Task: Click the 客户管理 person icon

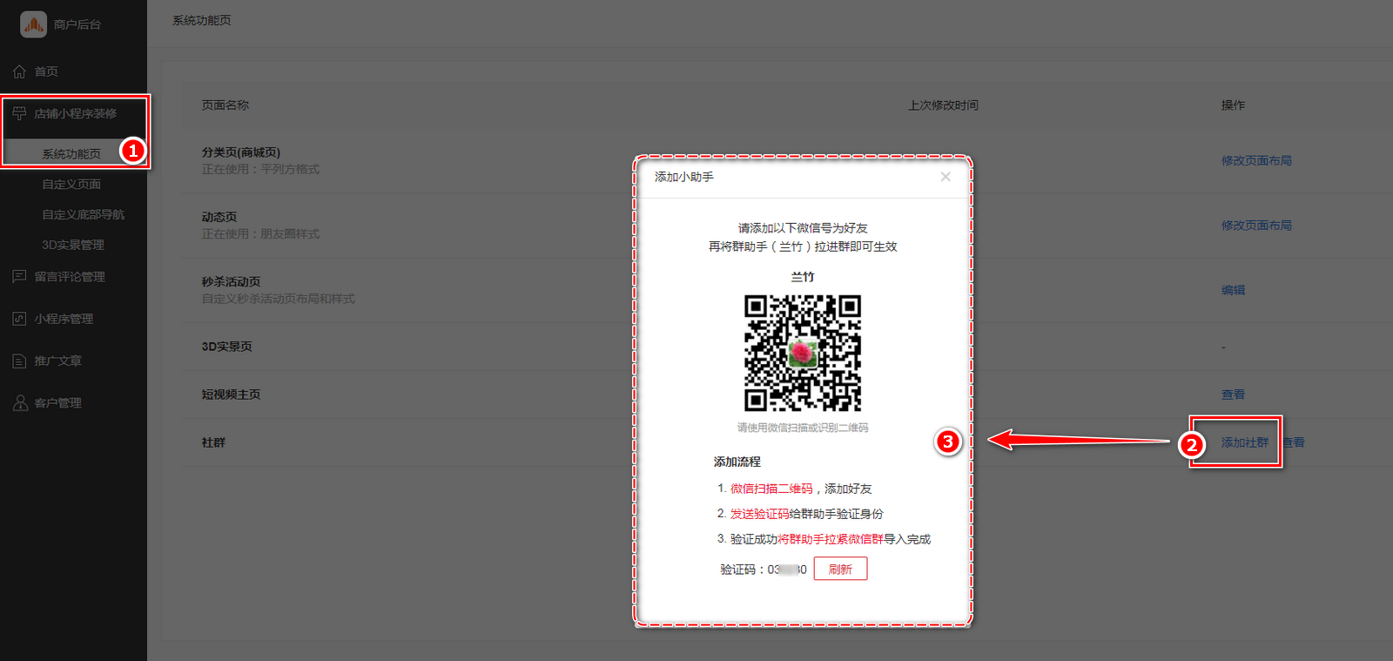Action: tap(19, 403)
